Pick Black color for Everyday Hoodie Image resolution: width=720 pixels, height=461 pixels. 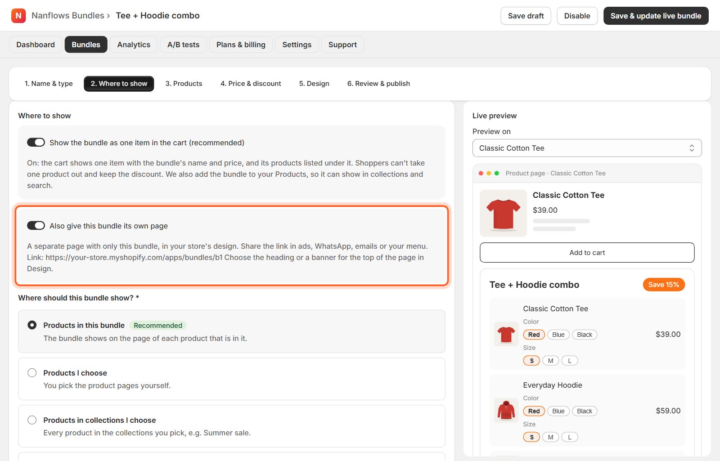585,411
